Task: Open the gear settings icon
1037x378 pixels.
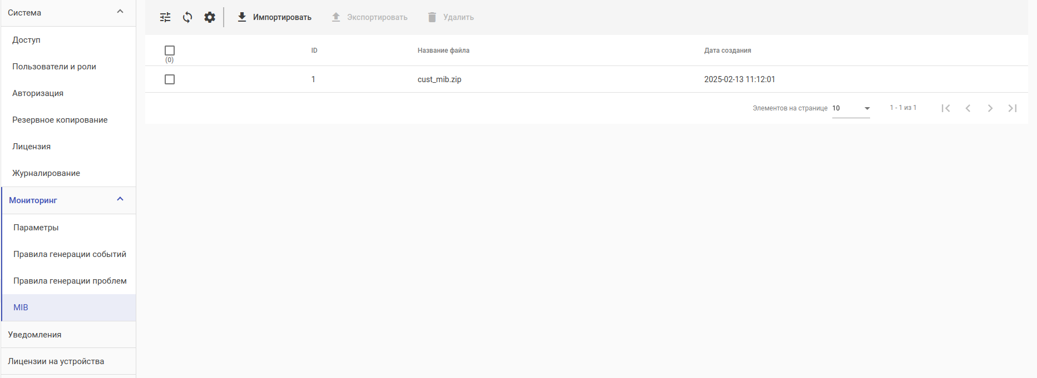Action: [x=210, y=17]
